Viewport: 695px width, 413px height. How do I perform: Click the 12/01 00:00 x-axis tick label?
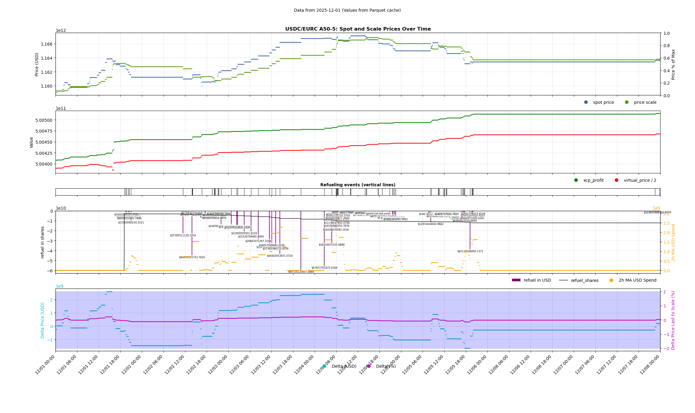pyautogui.click(x=45, y=365)
